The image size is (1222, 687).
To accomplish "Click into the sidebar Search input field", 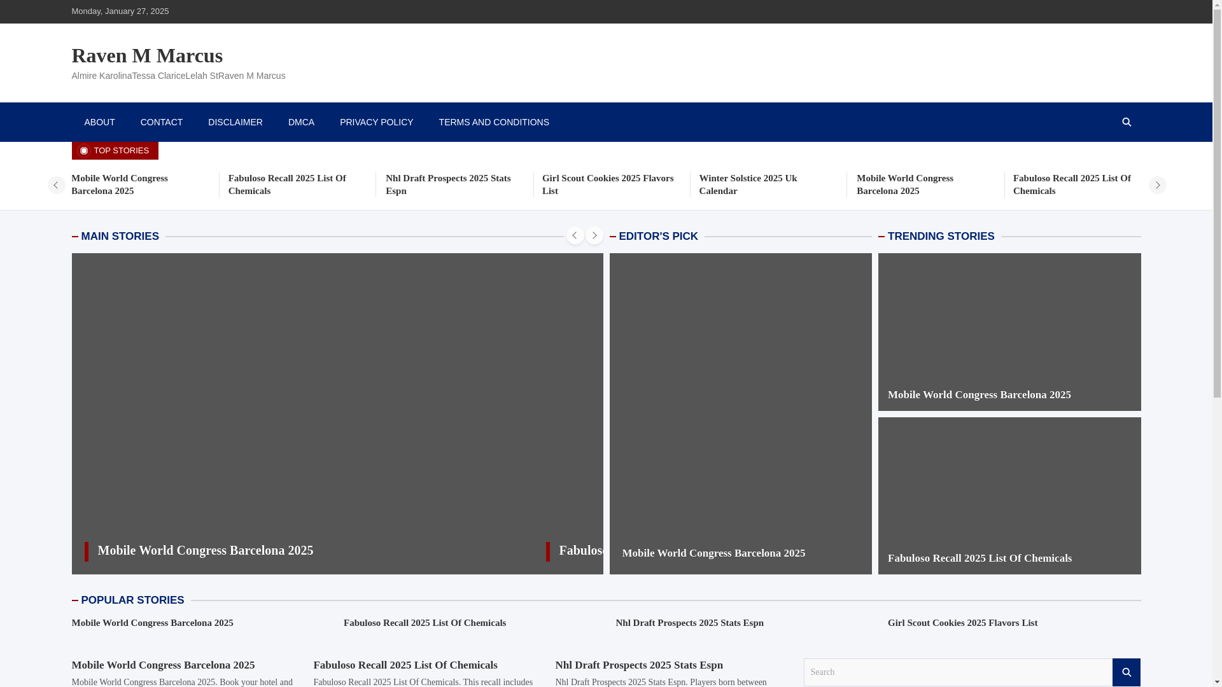I will point(958,672).
